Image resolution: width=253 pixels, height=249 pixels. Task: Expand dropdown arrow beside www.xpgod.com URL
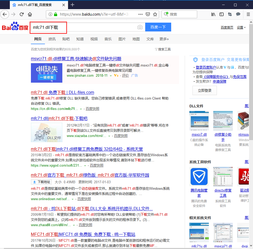85,166
